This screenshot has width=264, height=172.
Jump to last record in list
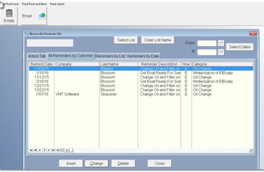[58, 150]
